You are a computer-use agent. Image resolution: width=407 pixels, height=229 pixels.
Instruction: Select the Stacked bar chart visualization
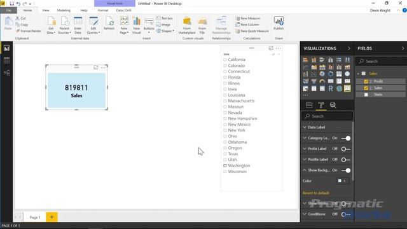[305, 60]
